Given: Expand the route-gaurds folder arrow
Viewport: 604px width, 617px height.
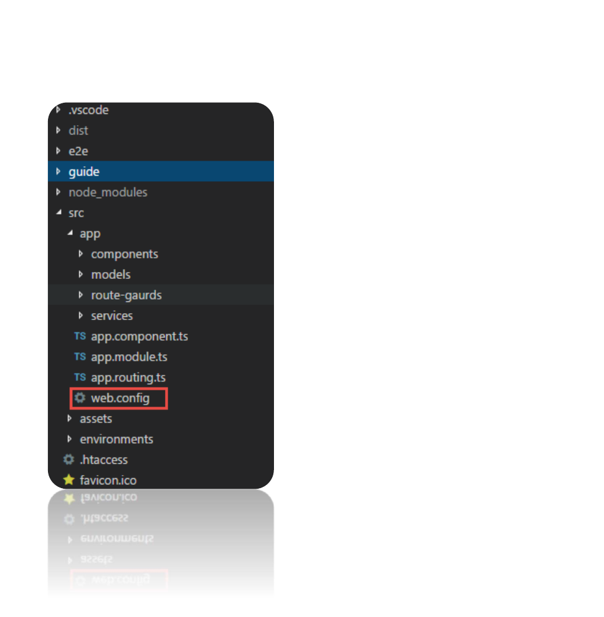Looking at the screenshot, I should click(81, 294).
